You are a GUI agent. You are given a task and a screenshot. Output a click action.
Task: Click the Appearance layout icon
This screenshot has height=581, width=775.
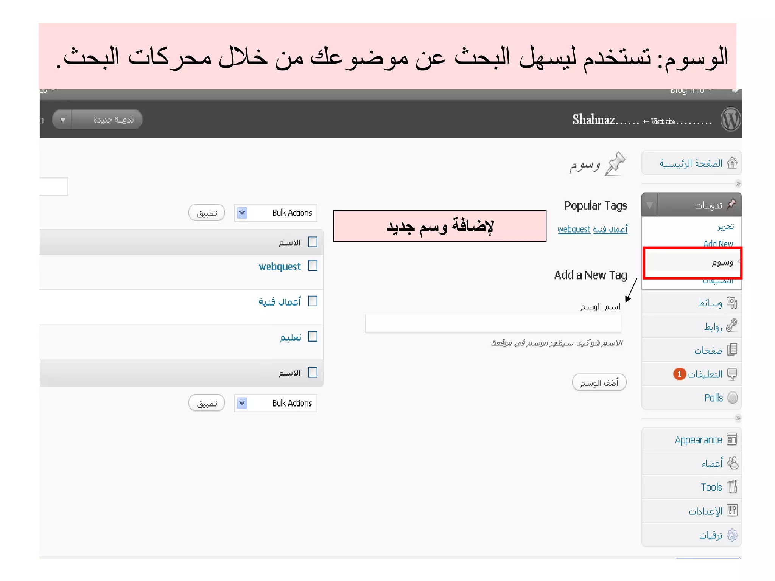[732, 439]
